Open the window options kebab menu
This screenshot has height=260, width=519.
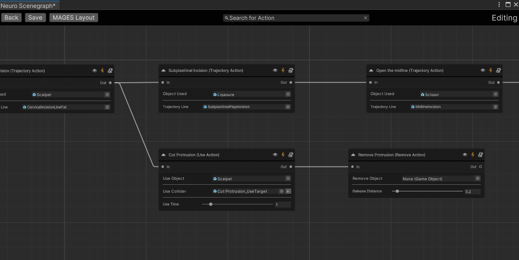[x=499, y=4]
